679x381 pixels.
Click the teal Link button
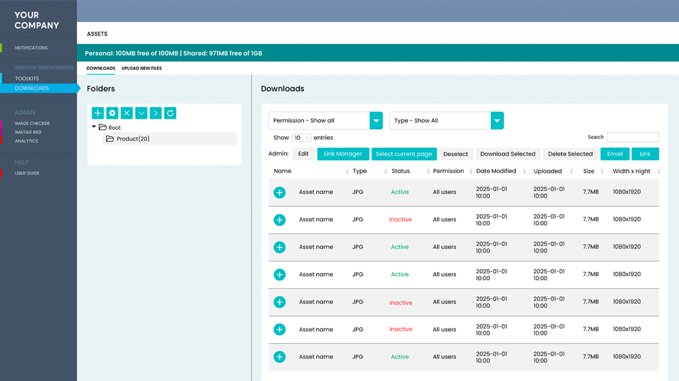point(645,154)
